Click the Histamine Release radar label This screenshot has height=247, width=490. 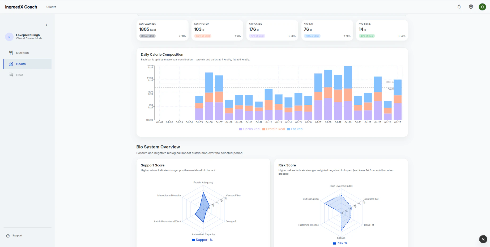308,225
